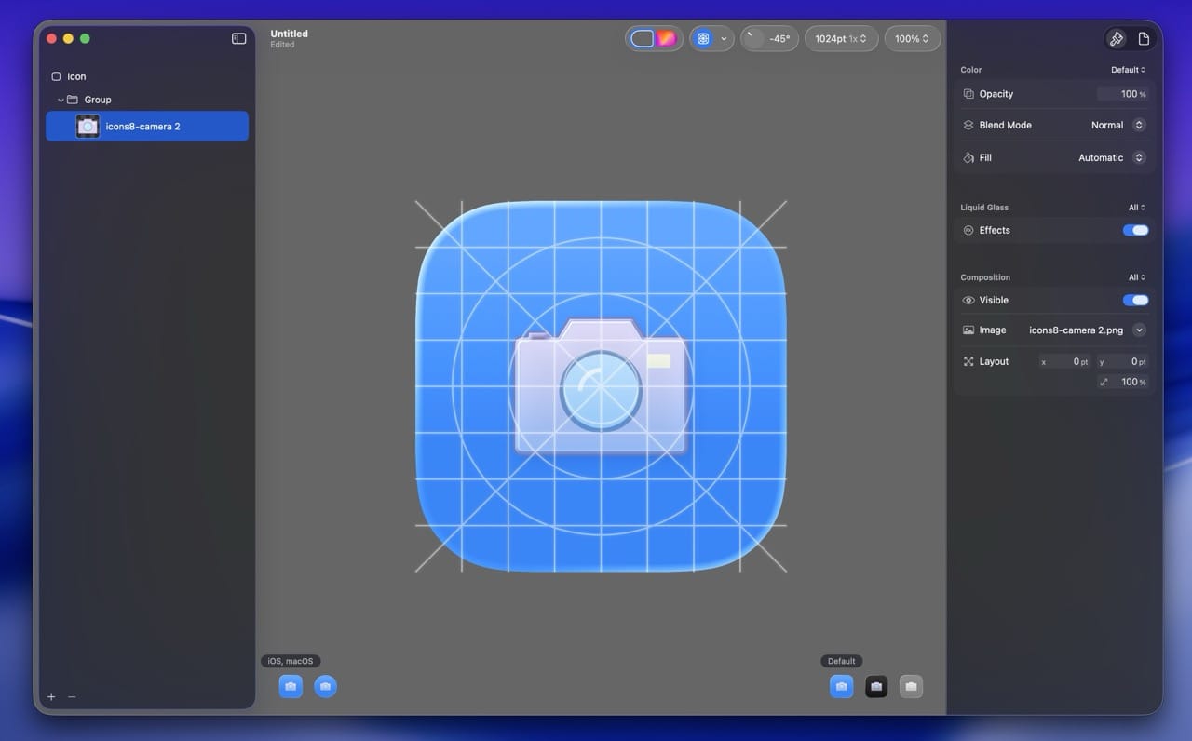Image resolution: width=1192 pixels, height=741 pixels.
Task: Select the circular platform preview
Action: (325, 687)
